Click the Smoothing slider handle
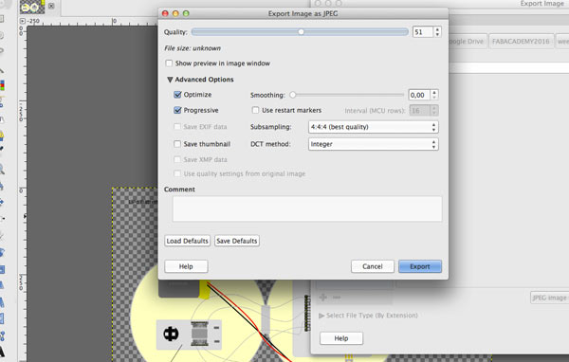The height and width of the screenshot is (362, 569). click(x=293, y=95)
